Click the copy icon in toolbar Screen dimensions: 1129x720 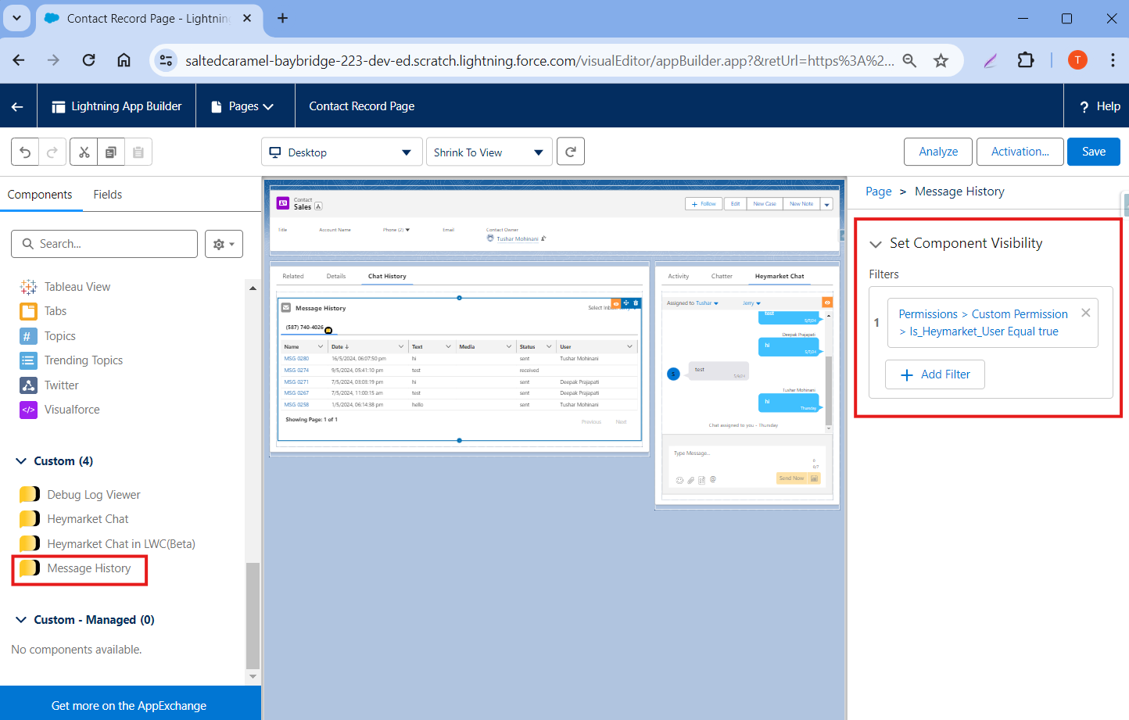111,152
